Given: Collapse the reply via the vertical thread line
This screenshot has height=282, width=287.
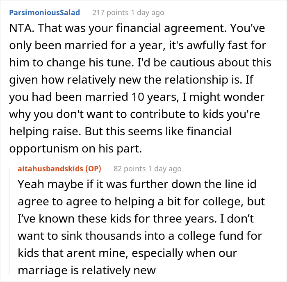Looking at the screenshot, I should pos(9,221).
